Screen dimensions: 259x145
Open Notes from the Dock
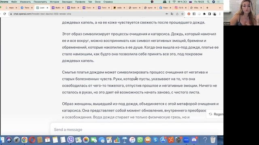[55, 140]
